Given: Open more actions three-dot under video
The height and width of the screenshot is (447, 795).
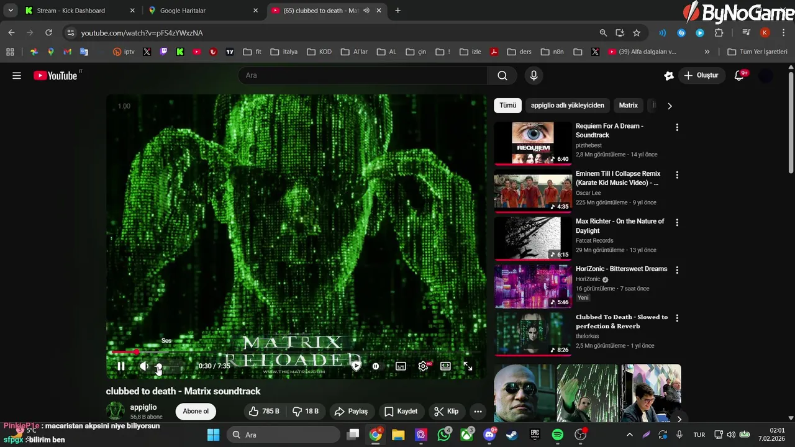Looking at the screenshot, I should click(478, 411).
